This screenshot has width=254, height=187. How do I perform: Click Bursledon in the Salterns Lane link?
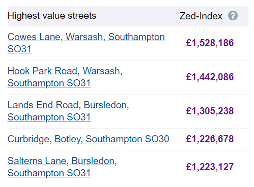94,161
